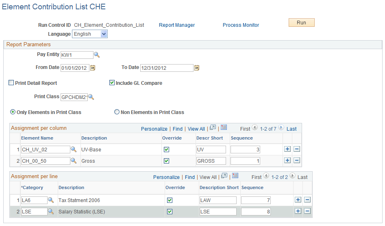Screen dimensions: 385x226
Task: Click the Run button
Action: [x=302, y=23]
